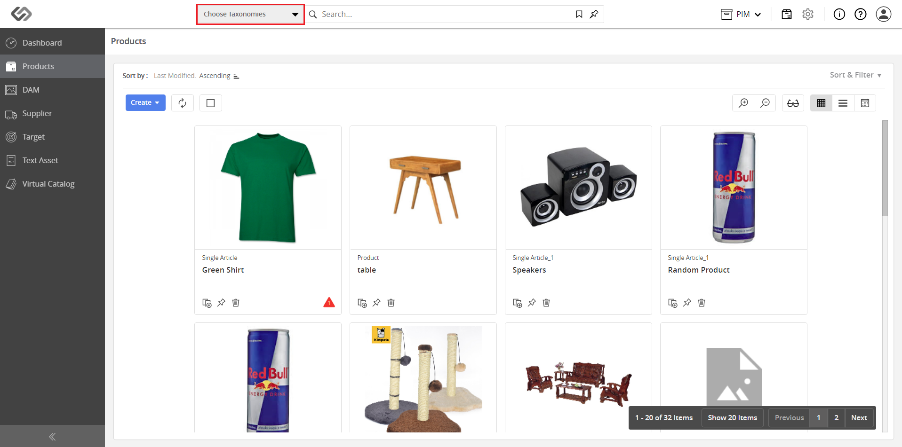The image size is (902, 447).
Task: Click the info icon in header
Action: [839, 14]
